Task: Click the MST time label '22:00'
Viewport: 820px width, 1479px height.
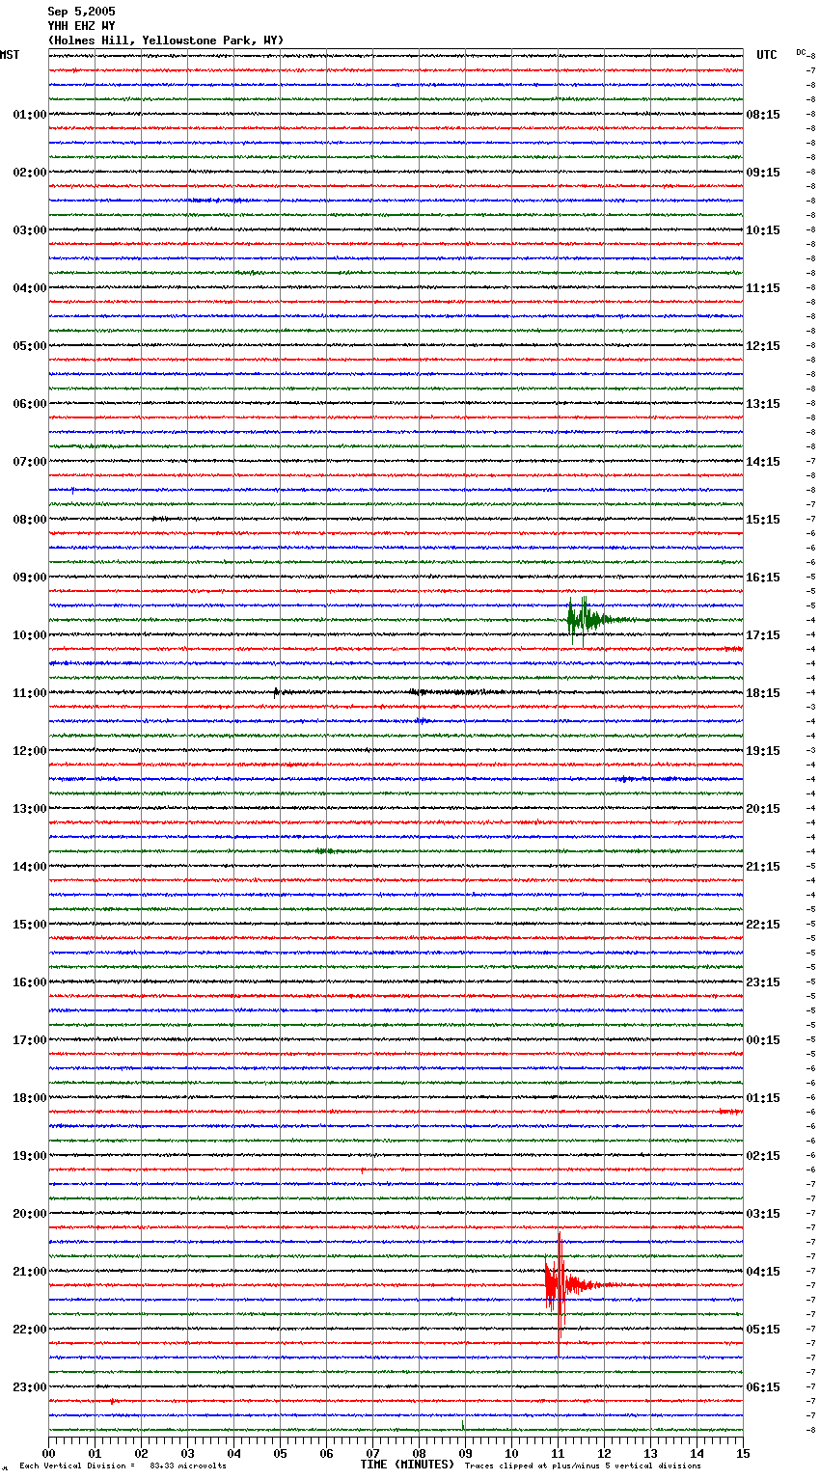Action: (x=30, y=1330)
